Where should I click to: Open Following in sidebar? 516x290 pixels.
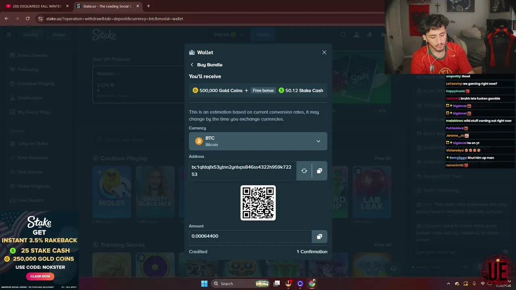pos(28,69)
